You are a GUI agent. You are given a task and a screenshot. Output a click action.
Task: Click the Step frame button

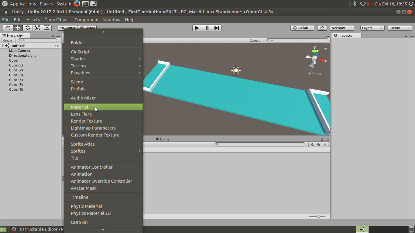point(217,28)
